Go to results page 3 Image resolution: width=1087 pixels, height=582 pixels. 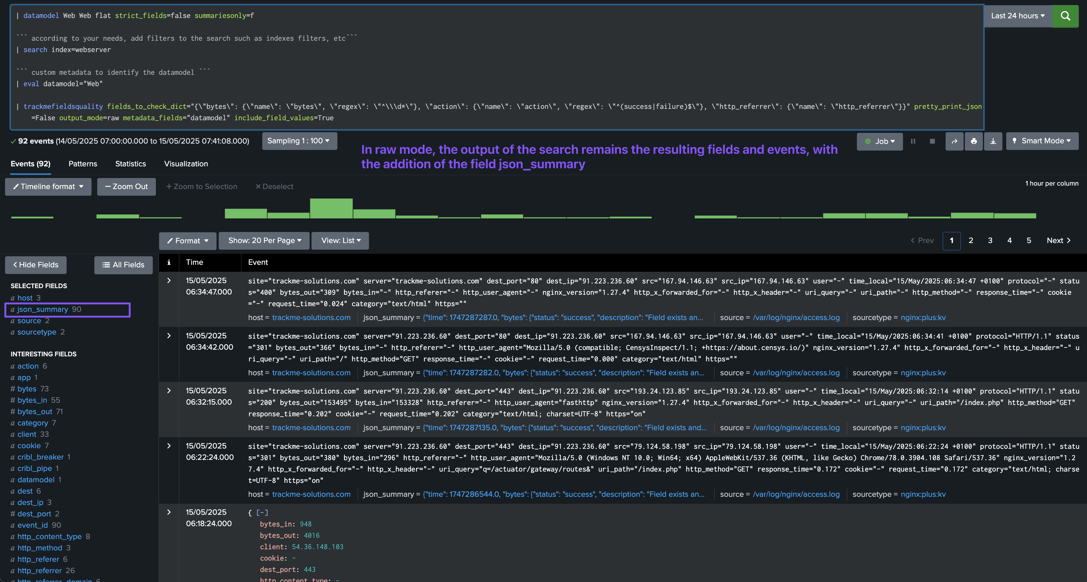tap(990, 241)
